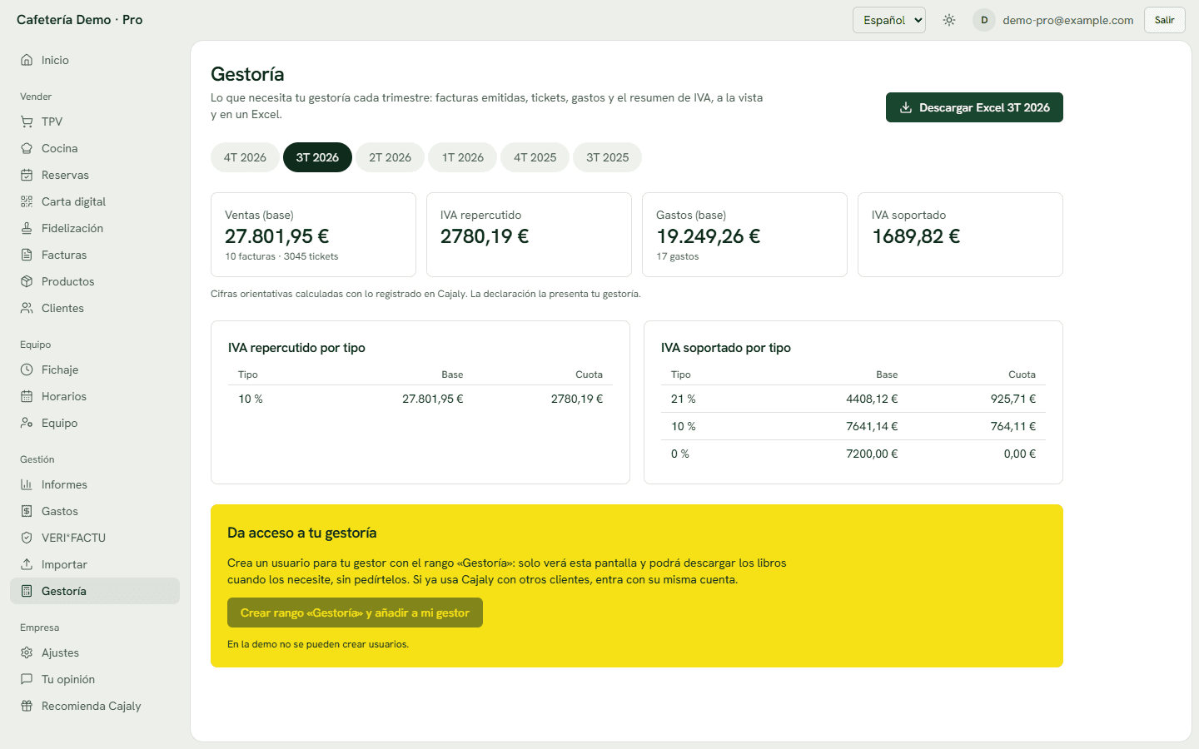
Task: Click the Fidelización stamp icon
Action: (27, 228)
